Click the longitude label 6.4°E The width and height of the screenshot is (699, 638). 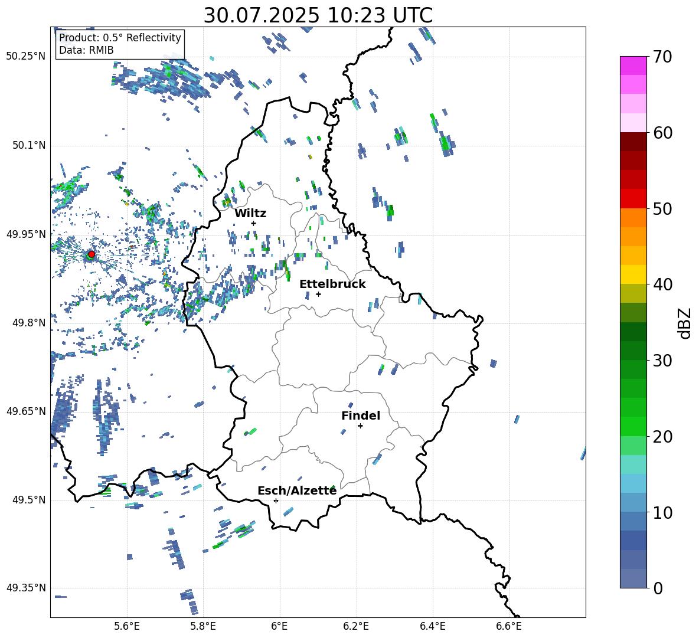pyautogui.click(x=433, y=626)
